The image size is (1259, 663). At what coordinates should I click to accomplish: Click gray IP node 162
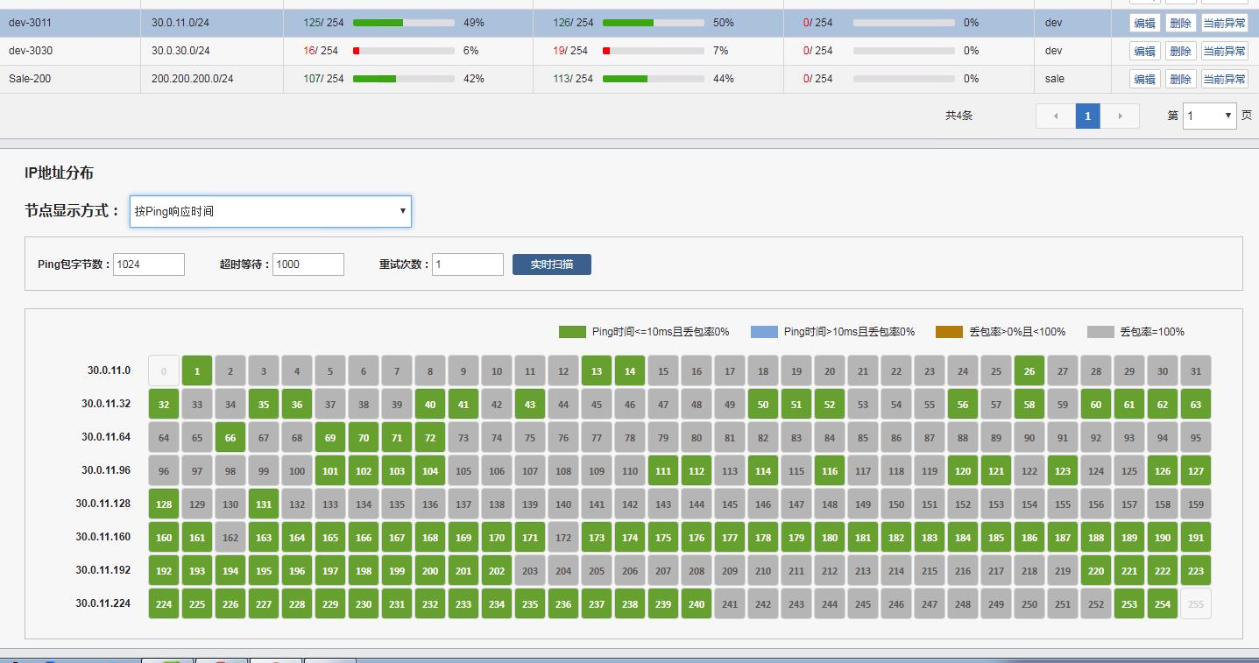click(230, 537)
